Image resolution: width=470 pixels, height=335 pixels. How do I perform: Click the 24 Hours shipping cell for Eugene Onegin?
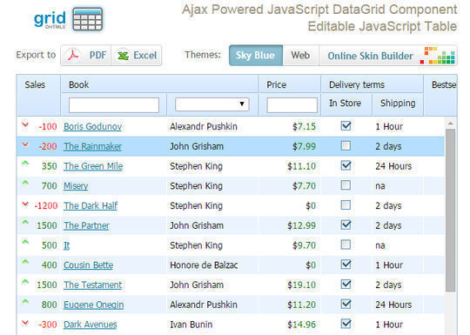coord(393,305)
